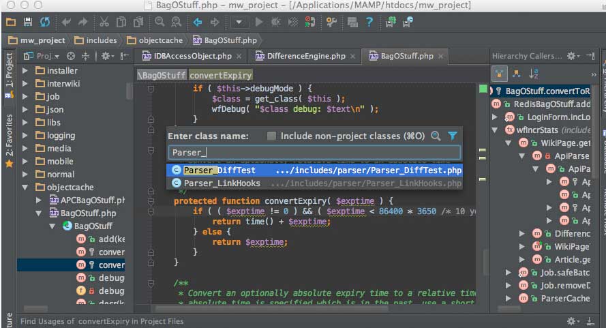Navigate forward with arrow icon

(215, 22)
